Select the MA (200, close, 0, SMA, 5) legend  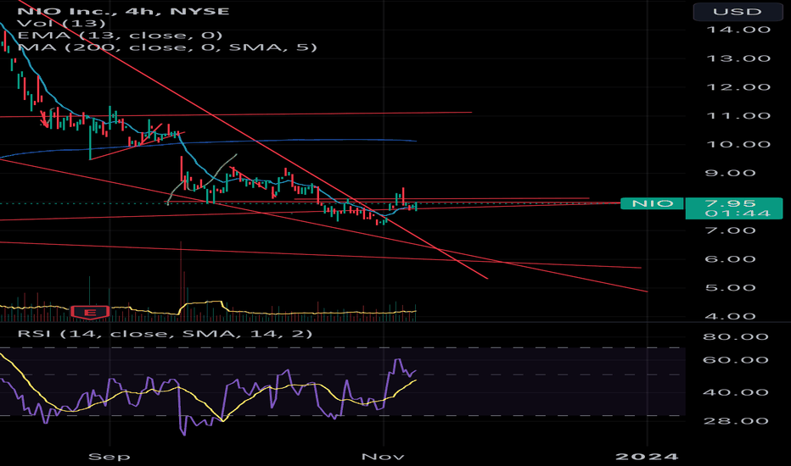[x=167, y=47]
